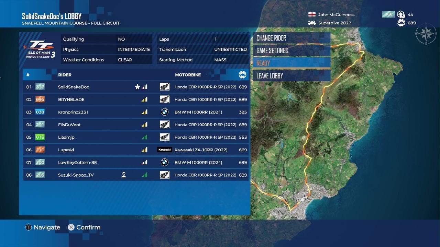This screenshot has width=440, height=247.
Task: Click the gear icon in the rider table header
Action: [242, 74]
